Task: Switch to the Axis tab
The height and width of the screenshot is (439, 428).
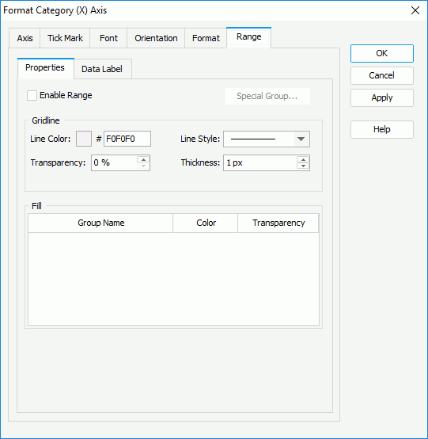Action: click(25, 38)
